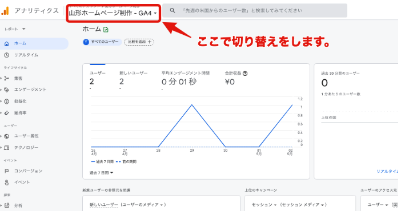Click the 収益化 dollar icon

7,102
